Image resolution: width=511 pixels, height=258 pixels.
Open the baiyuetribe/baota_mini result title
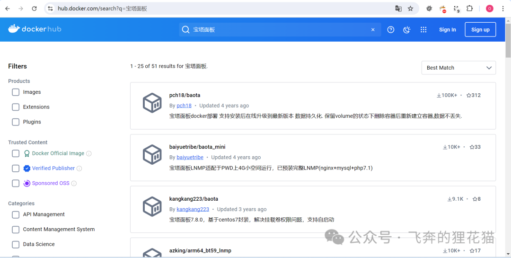(197, 147)
